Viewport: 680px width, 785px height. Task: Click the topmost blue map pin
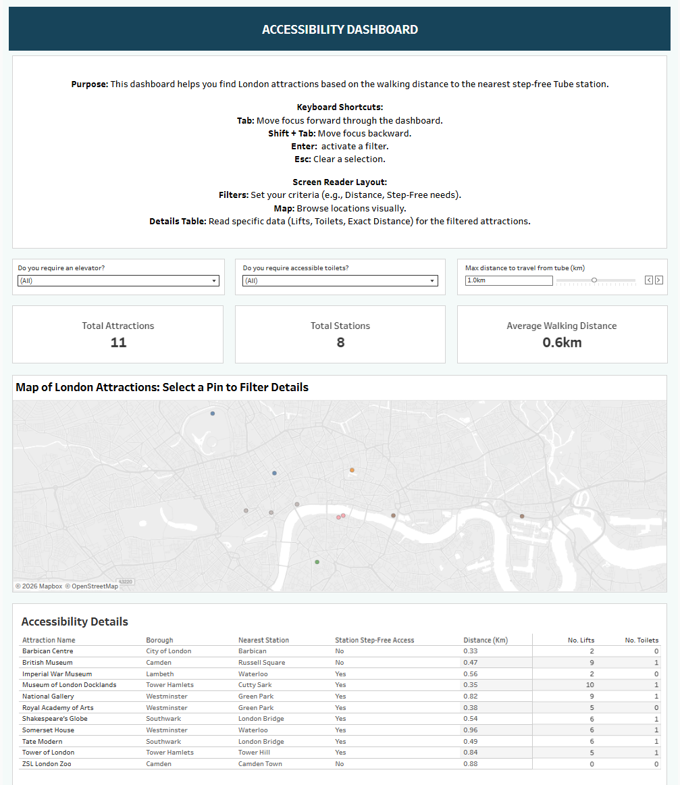(213, 413)
